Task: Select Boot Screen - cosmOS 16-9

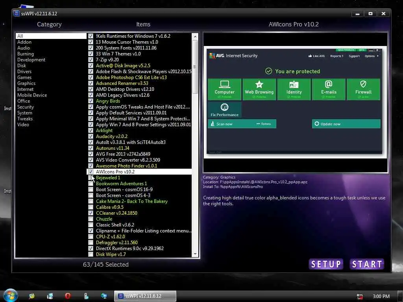Action: pos(124,190)
